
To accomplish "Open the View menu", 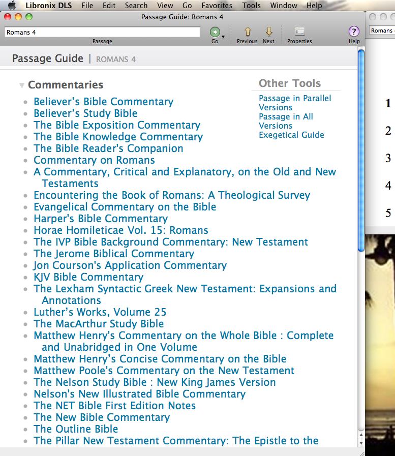I will 165,5.
